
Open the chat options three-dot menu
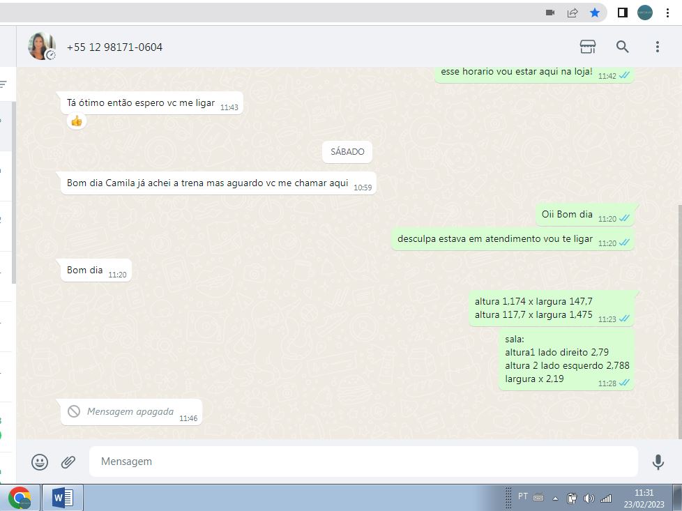pyautogui.click(x=657, y=47)
